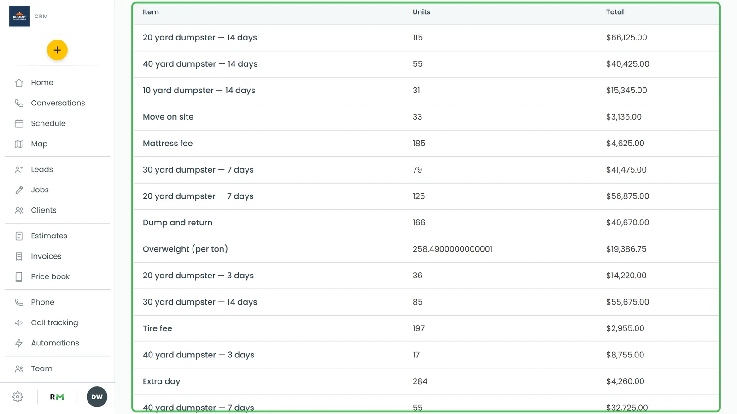This screenshot has width=737, height=414.
Task: Click the 'Move on site' item
Action: pyautogui.click(x=168, y=117)
